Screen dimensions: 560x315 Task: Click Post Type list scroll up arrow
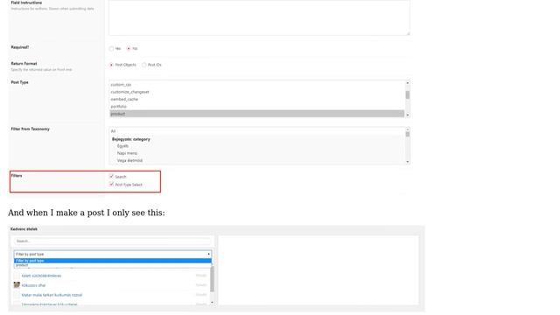point(408,83)
